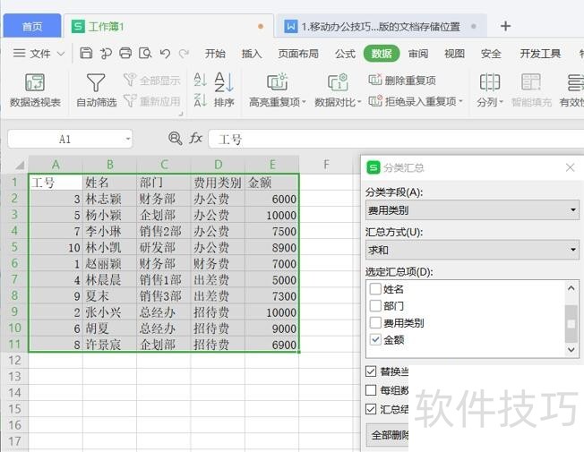This screenshot has width=584, height=452.
Task: Click the export-to-PDF icon beside Save
Action: (x=106, y=53)
